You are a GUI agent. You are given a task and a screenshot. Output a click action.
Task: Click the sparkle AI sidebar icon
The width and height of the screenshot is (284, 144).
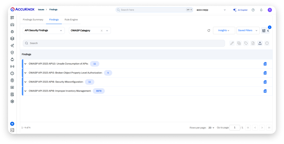coord(12,46)
